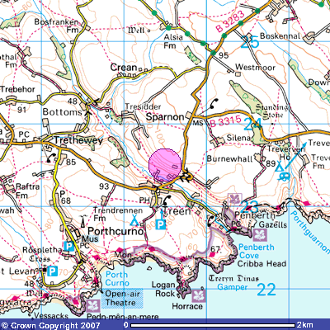Viewport: 330px width, 330px height.
Task: Click the Silena label
Action: click(x=238, y=138)
